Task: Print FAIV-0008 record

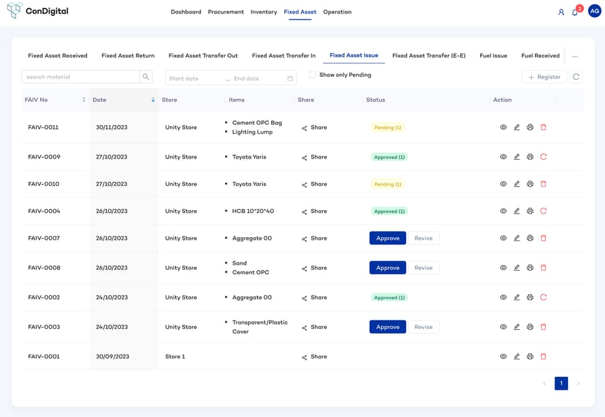Action: coord(530,267)
